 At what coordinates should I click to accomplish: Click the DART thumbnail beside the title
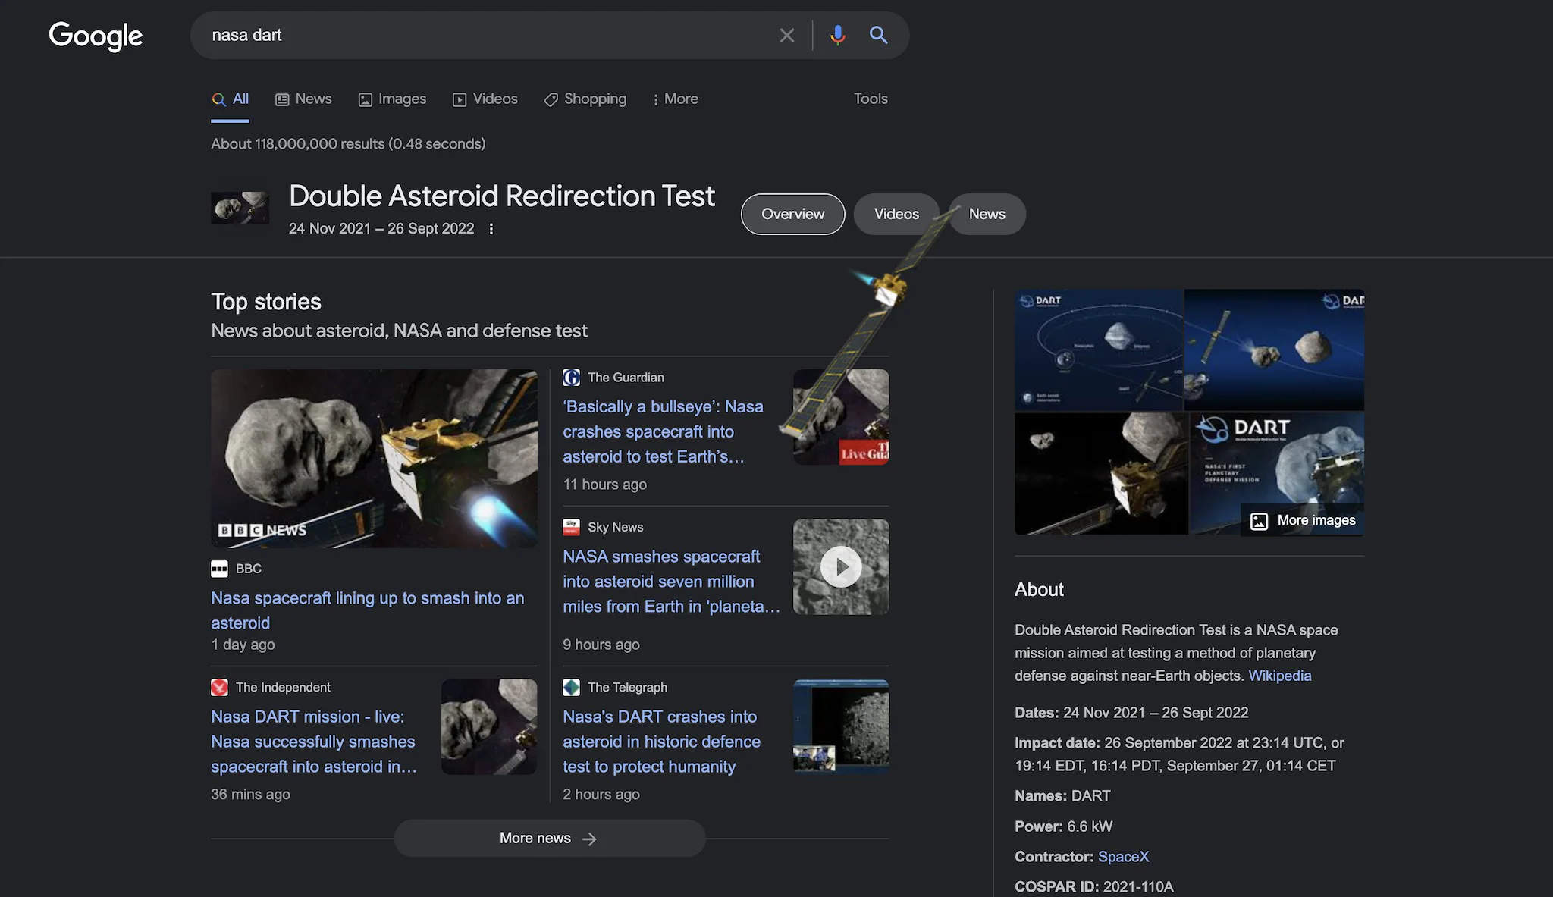click(240, 208)
